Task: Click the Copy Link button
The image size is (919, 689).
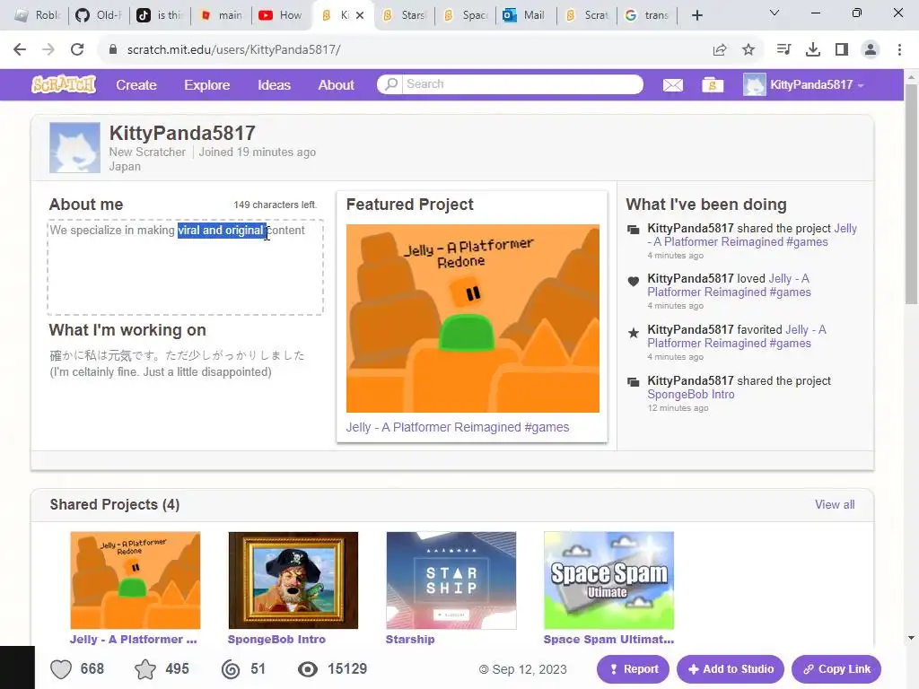Action: coord(836,669)
